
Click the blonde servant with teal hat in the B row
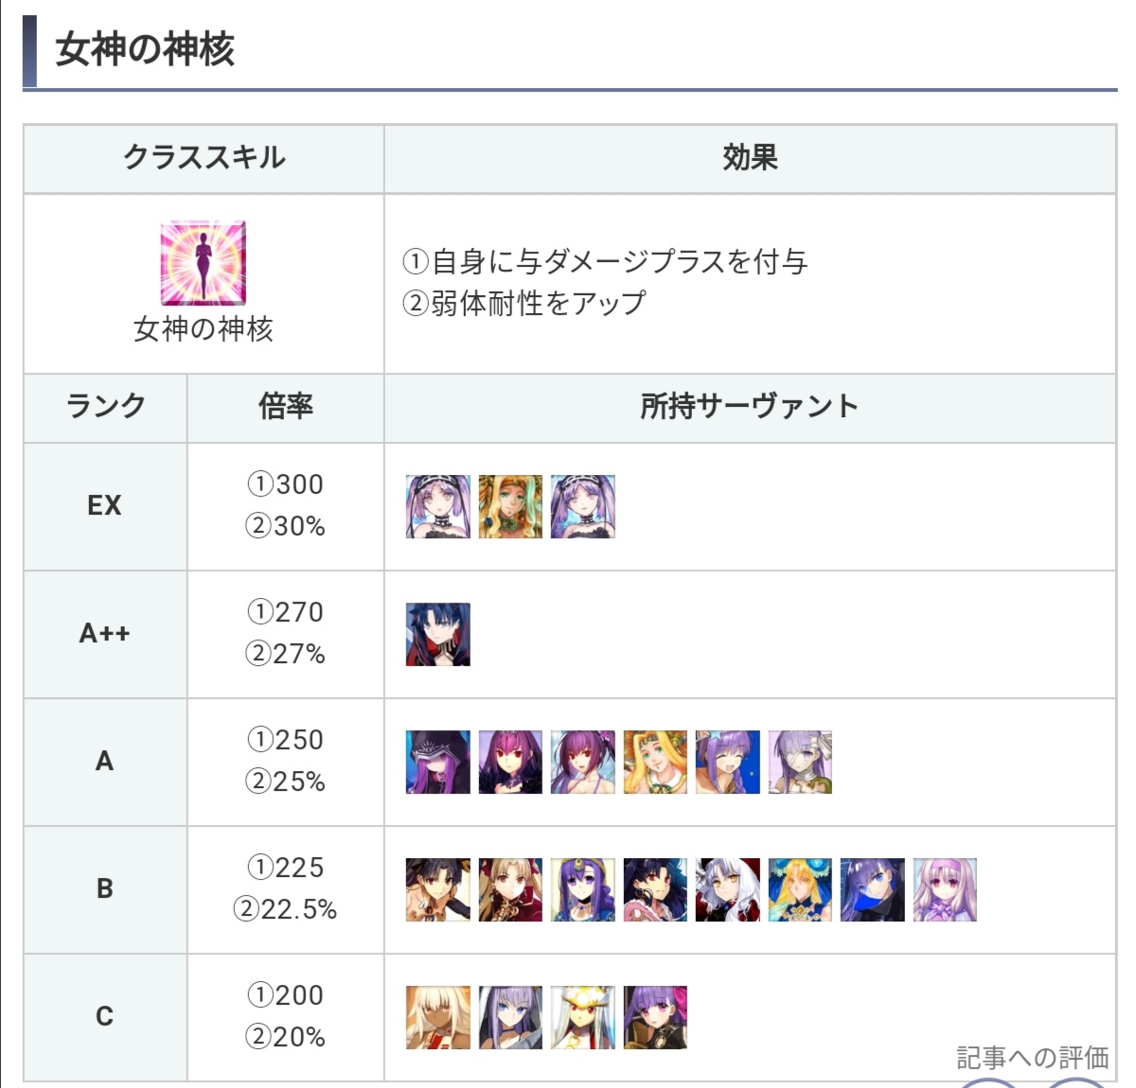800,890
